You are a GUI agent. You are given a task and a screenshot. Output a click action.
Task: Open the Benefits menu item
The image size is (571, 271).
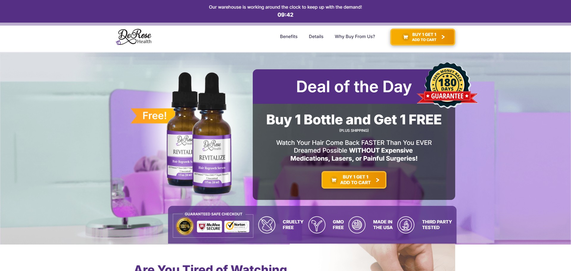288,37
